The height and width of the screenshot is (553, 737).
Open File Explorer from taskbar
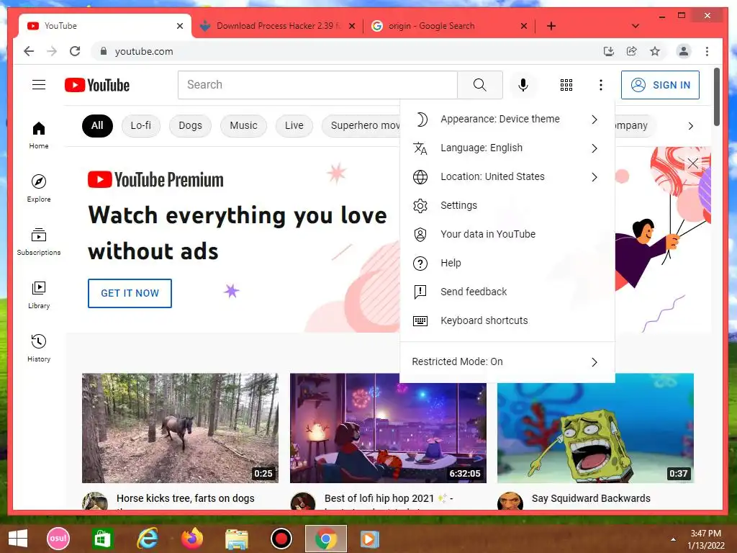tap(236, 539)
